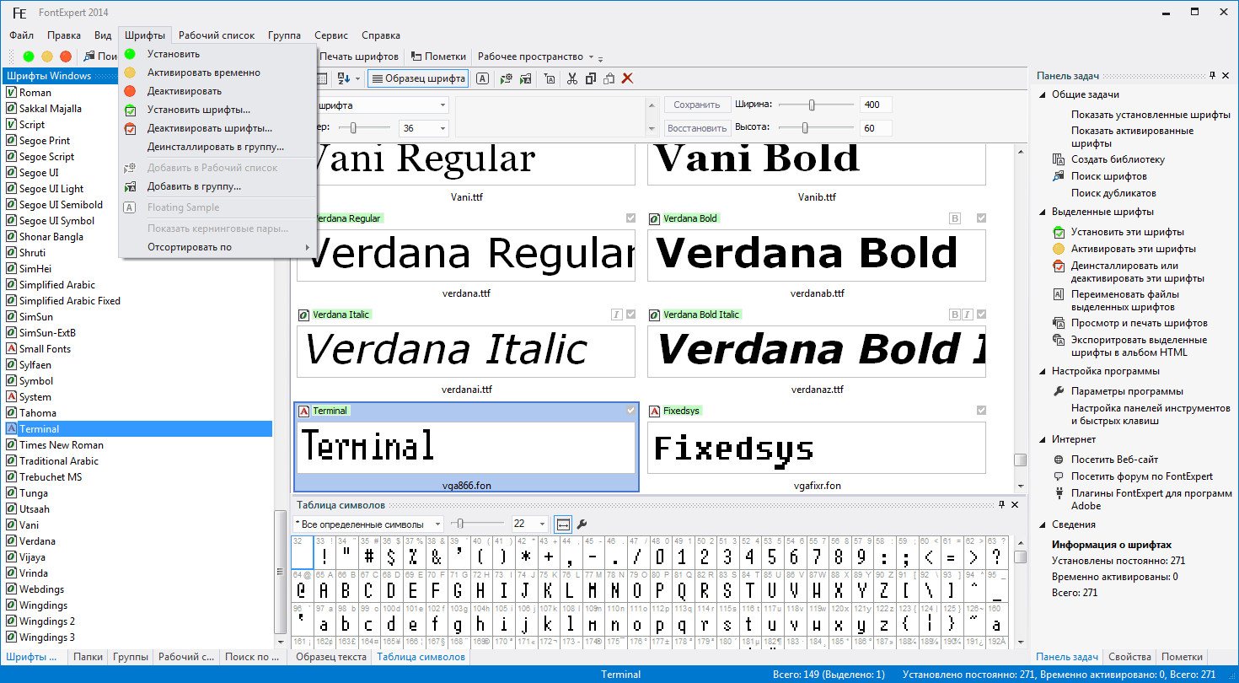This screenshot has height=683, width=1239.
Task: Click Поиск дубликатов link
Action: coord(1113,193)
